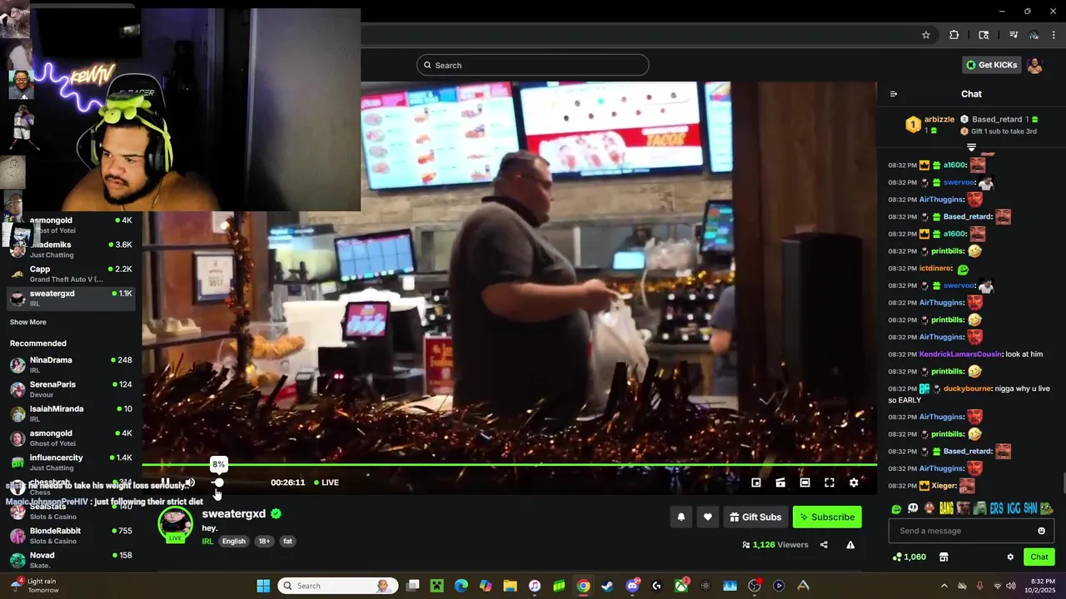Open Windows Start menu
The width and height of the screenshot is (1066, 599).
coord(263,586)
